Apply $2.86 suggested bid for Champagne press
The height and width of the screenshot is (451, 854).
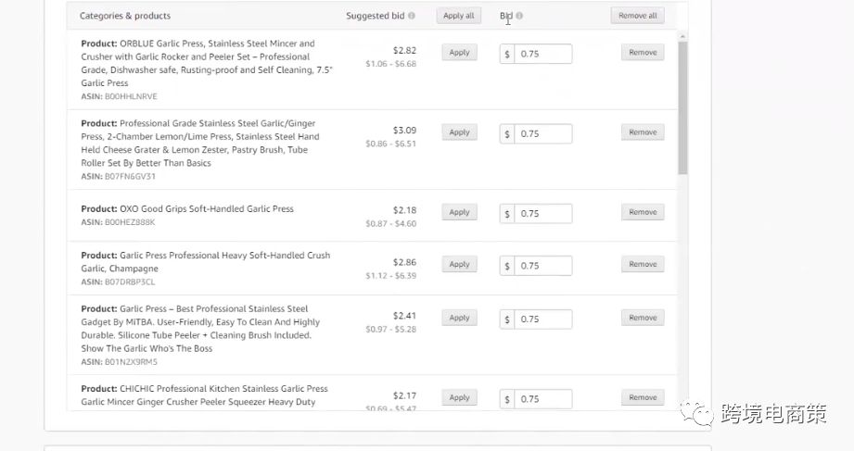[459, 264]
